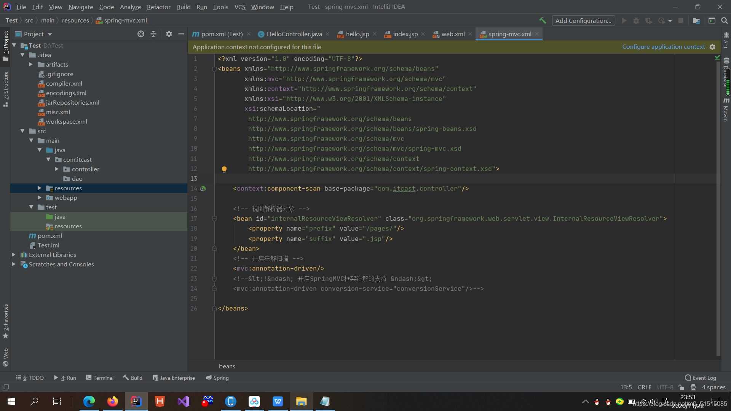The width and height of the screenshot is (731, 411).
Task: Expand the controller package folder
Action: (x=57, y=169)
